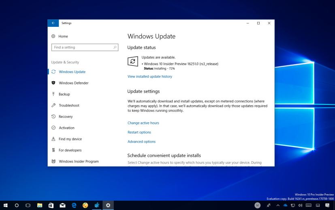
Task: Launch the Store from taskbar
Action: coord(51,205)
